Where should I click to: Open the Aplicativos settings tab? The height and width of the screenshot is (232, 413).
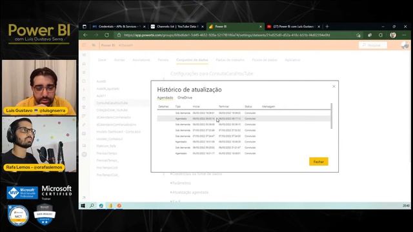(x=292, y=60)
